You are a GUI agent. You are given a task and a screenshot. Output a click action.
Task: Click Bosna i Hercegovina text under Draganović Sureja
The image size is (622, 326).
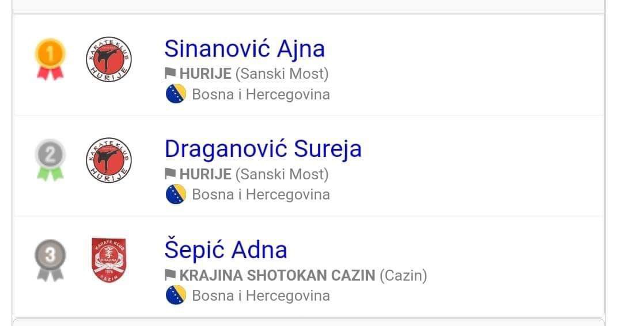point(260,194)
